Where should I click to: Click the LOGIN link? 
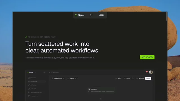pos(102,15)
